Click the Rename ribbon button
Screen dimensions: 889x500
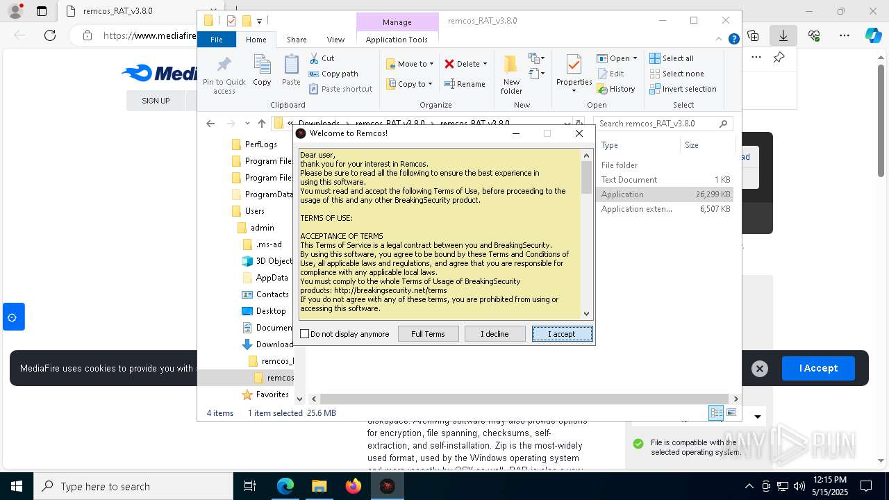[465, 84]
